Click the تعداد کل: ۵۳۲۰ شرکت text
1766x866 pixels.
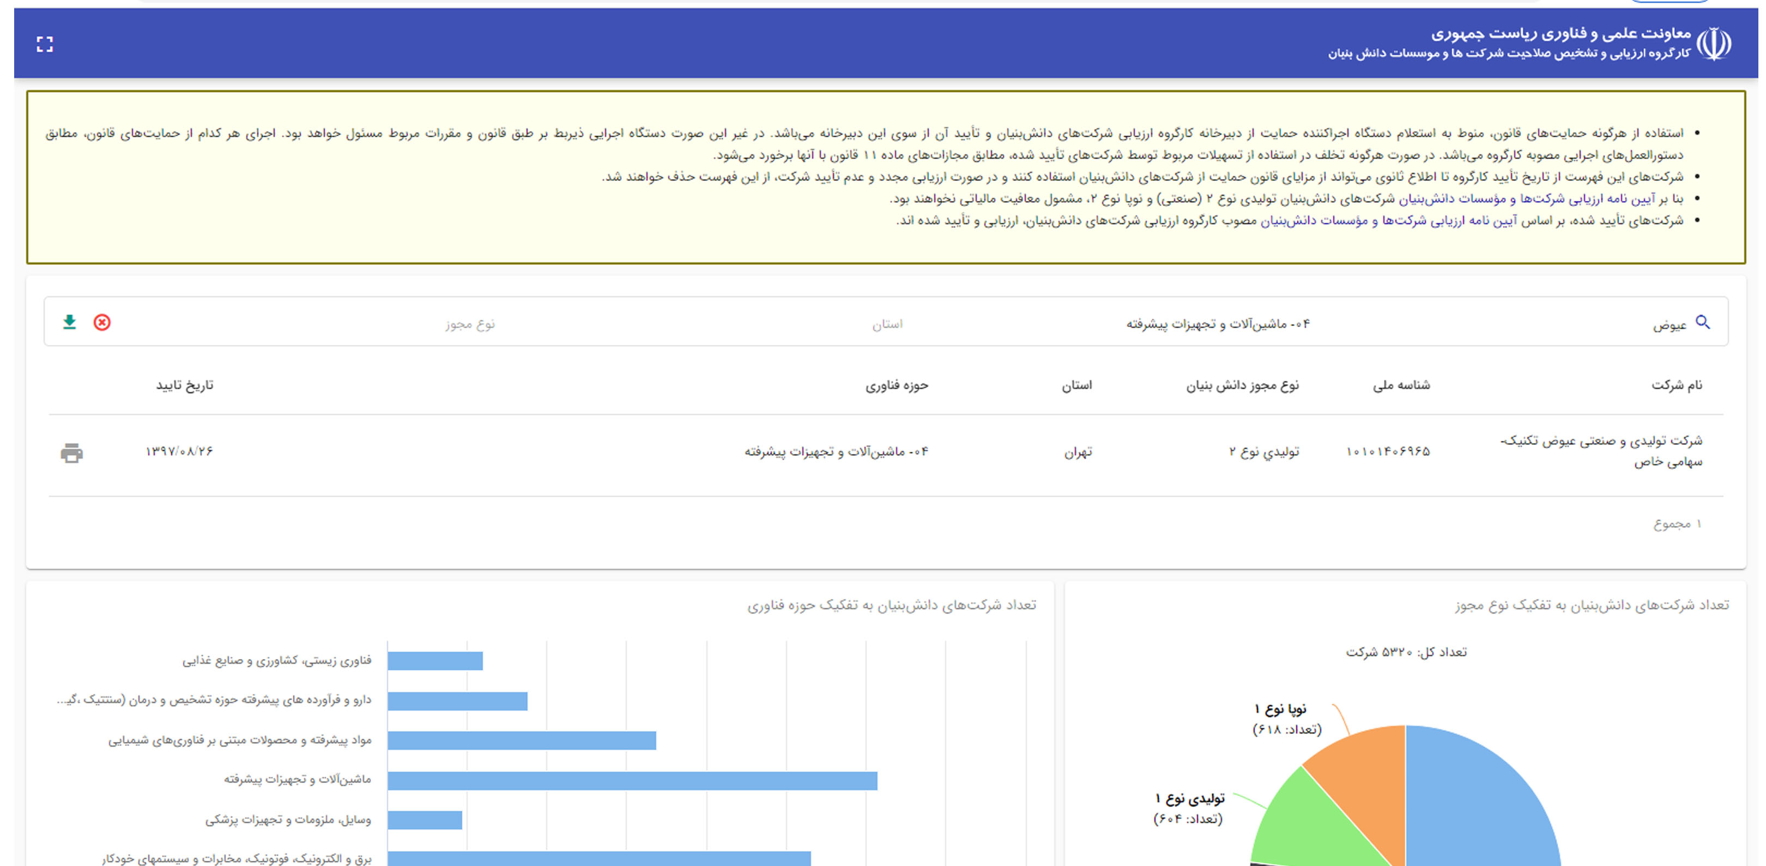point(1406,652)
